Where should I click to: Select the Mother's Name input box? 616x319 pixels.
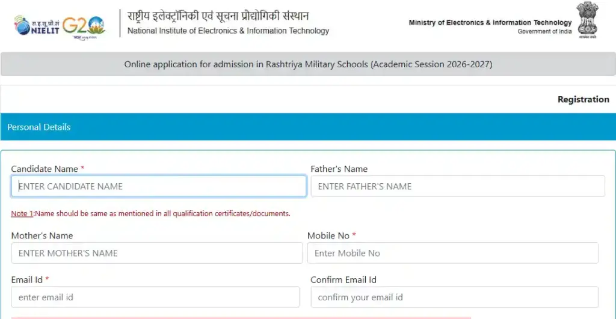pyautogui.click(x=157, y=253)
